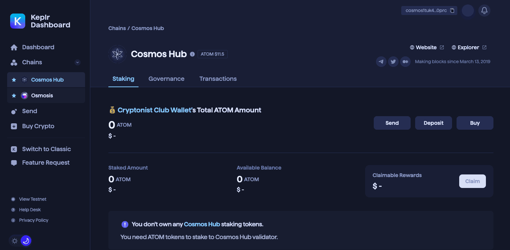
Task: Open notifications bell
Action: point(484,11)
